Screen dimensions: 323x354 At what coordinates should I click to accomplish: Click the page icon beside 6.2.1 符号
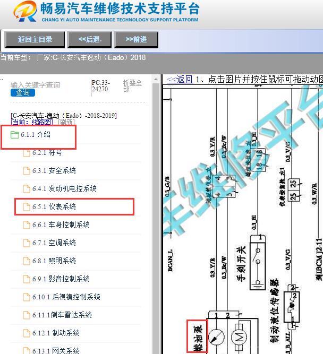(x=27, y=153)
